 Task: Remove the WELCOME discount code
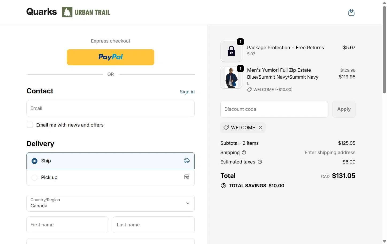click(x=260, y=128)
